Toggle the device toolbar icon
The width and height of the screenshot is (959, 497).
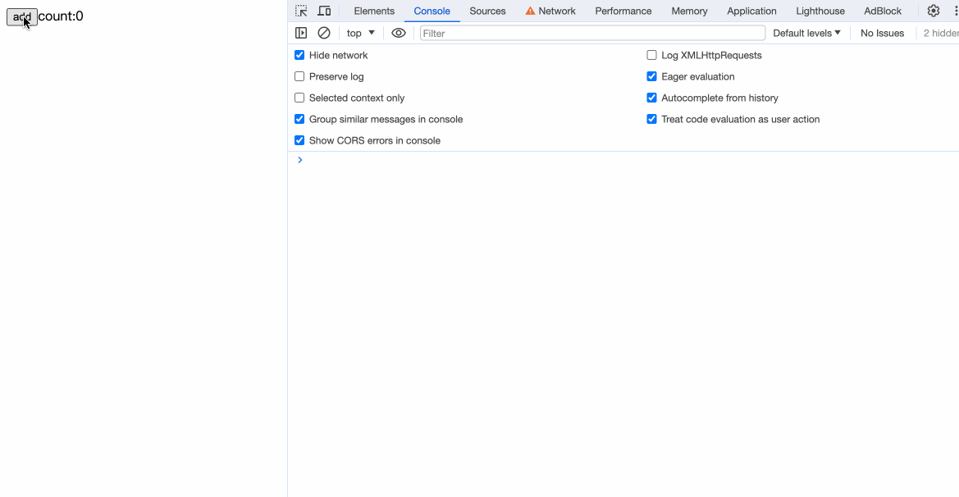pyautogui.click(x=324, y=11)
